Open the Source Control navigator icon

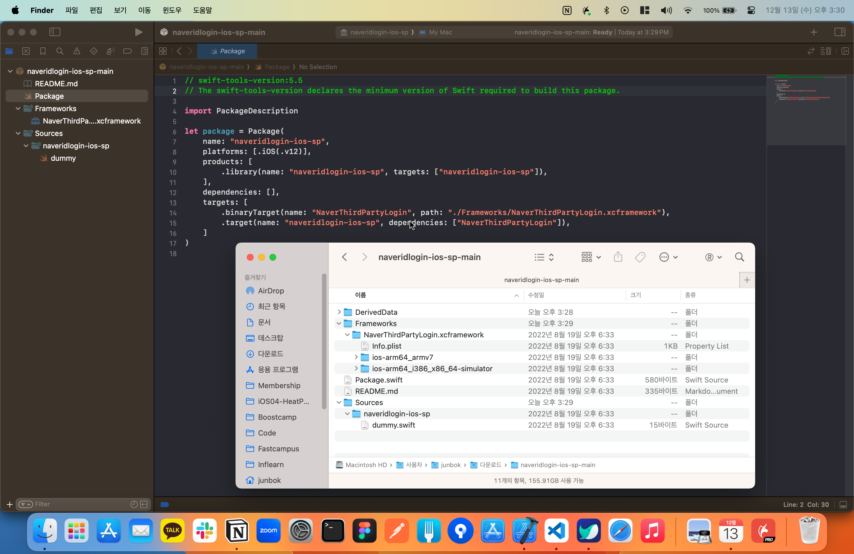click(26, 51)
